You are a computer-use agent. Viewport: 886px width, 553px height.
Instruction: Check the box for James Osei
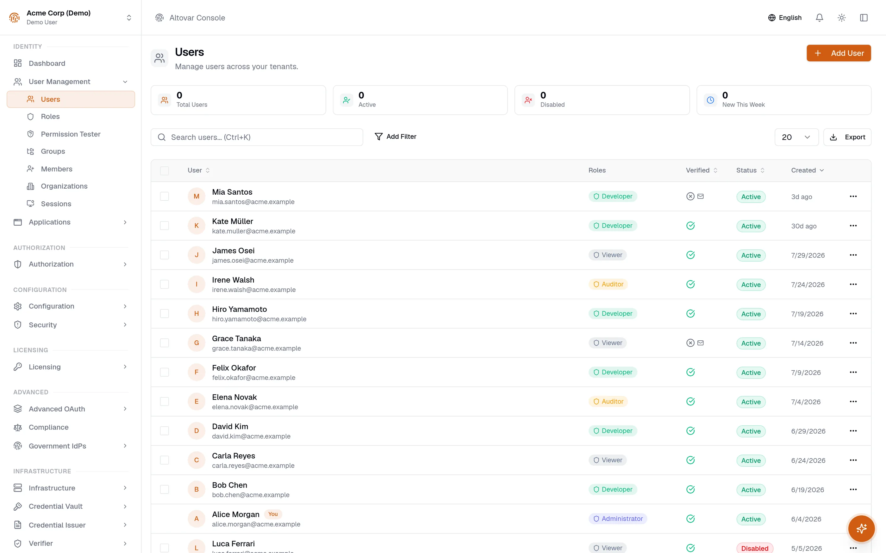(165, 255)
